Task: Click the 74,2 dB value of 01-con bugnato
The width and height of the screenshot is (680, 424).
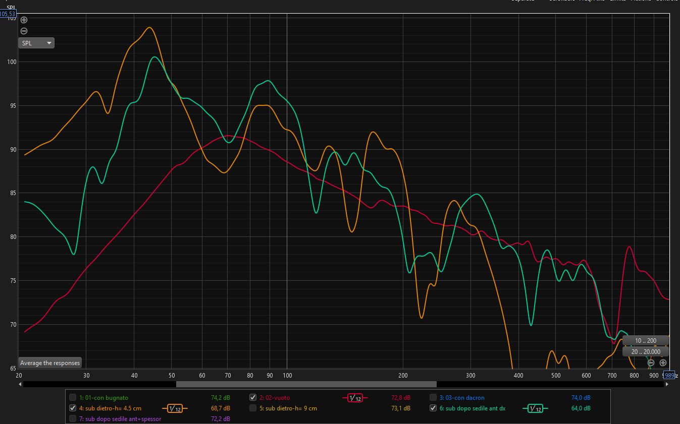Action: point(221,398)
